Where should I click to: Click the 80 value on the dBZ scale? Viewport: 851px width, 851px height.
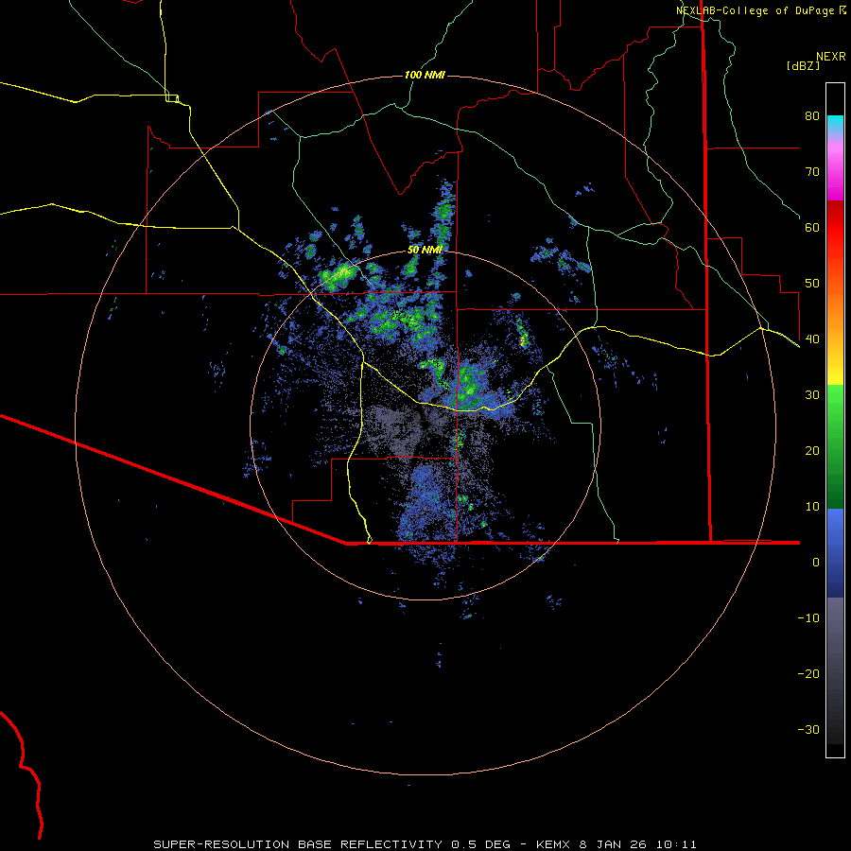(x=812, y=115)
